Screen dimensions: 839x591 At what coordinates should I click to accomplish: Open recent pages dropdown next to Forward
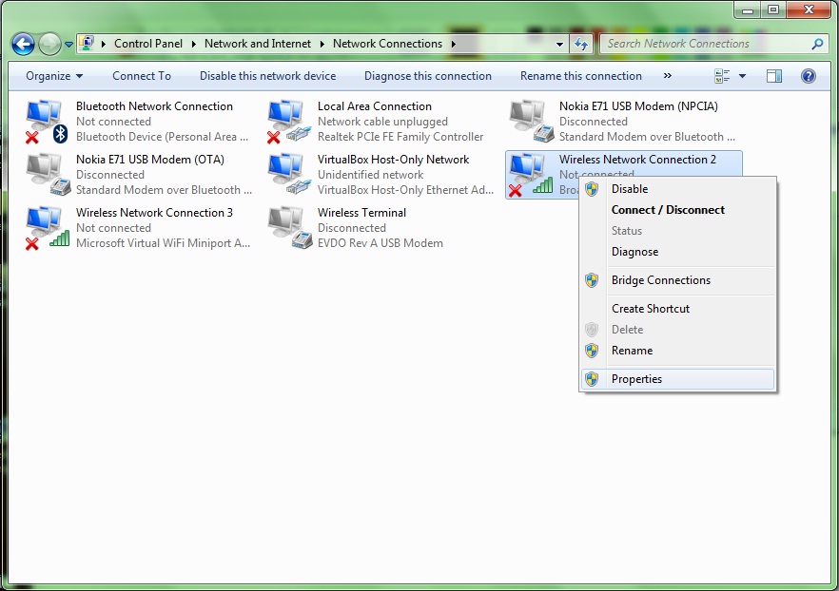point(69,45)
